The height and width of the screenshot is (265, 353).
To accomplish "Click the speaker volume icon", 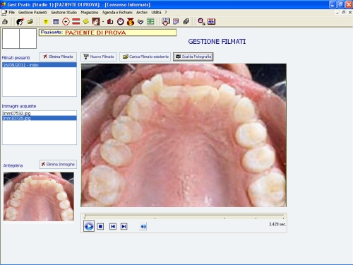I will 143,227.
